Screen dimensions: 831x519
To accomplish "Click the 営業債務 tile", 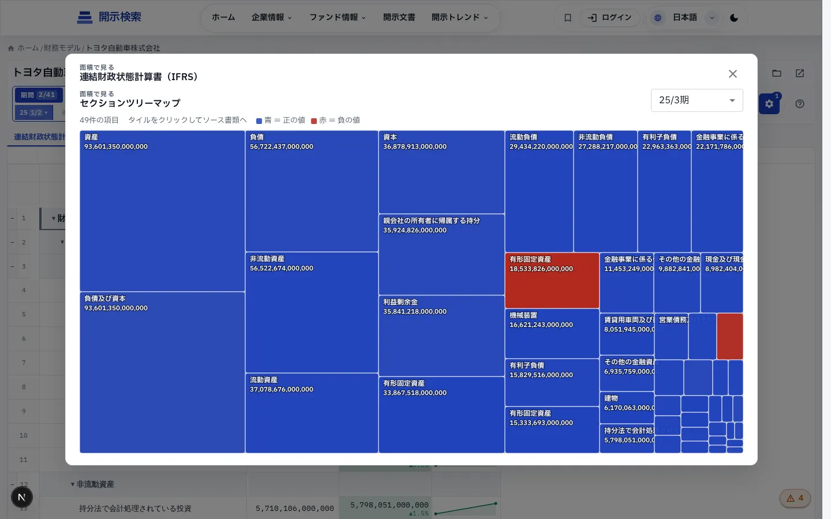I will [671, 336].
